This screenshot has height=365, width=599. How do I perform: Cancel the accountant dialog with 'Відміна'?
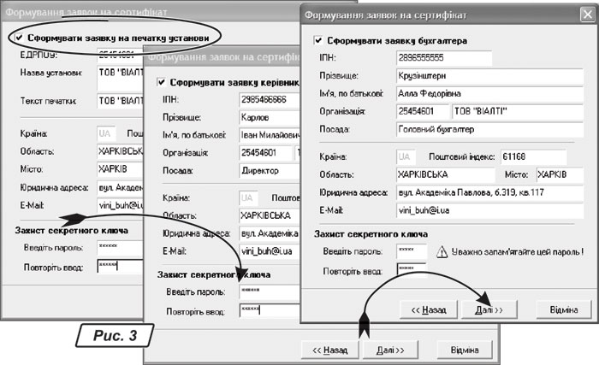click(564, 309)
